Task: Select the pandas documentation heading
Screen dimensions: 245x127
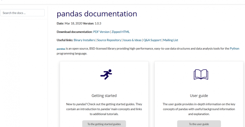Action: coord(97,14)
